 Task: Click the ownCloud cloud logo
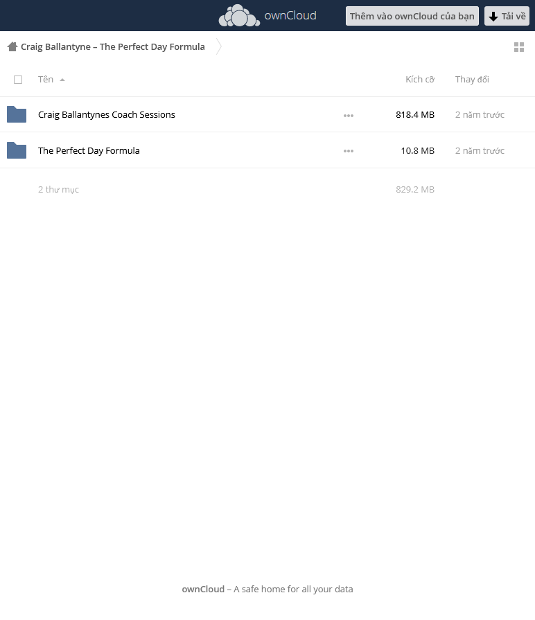pos(239,15)
